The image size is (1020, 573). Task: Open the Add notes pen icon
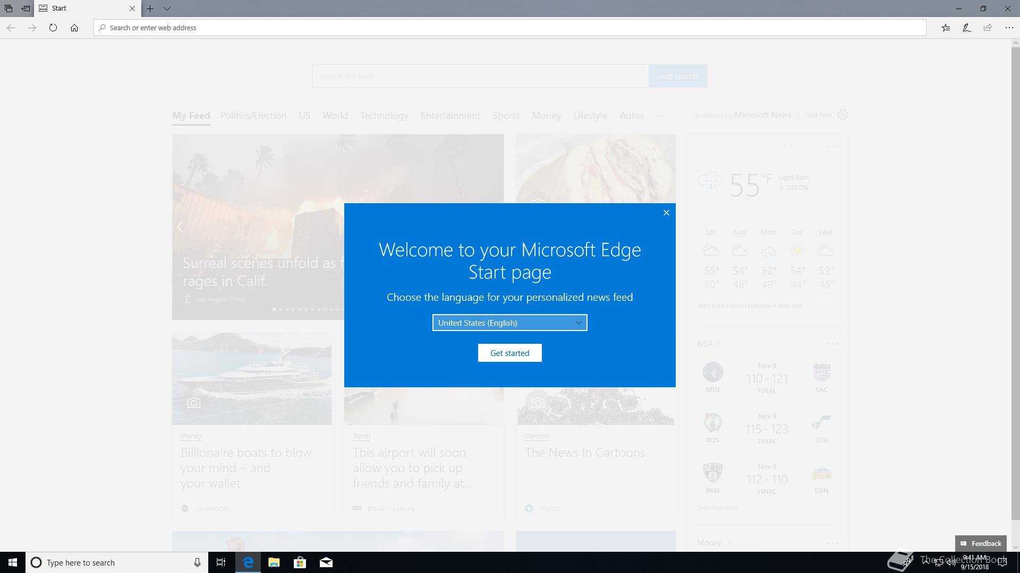coord(967,28)
